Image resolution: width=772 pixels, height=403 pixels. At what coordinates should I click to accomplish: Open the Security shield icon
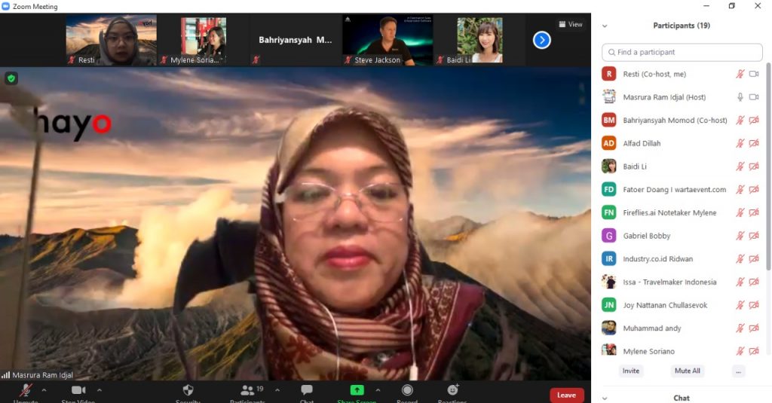[188, 390]
